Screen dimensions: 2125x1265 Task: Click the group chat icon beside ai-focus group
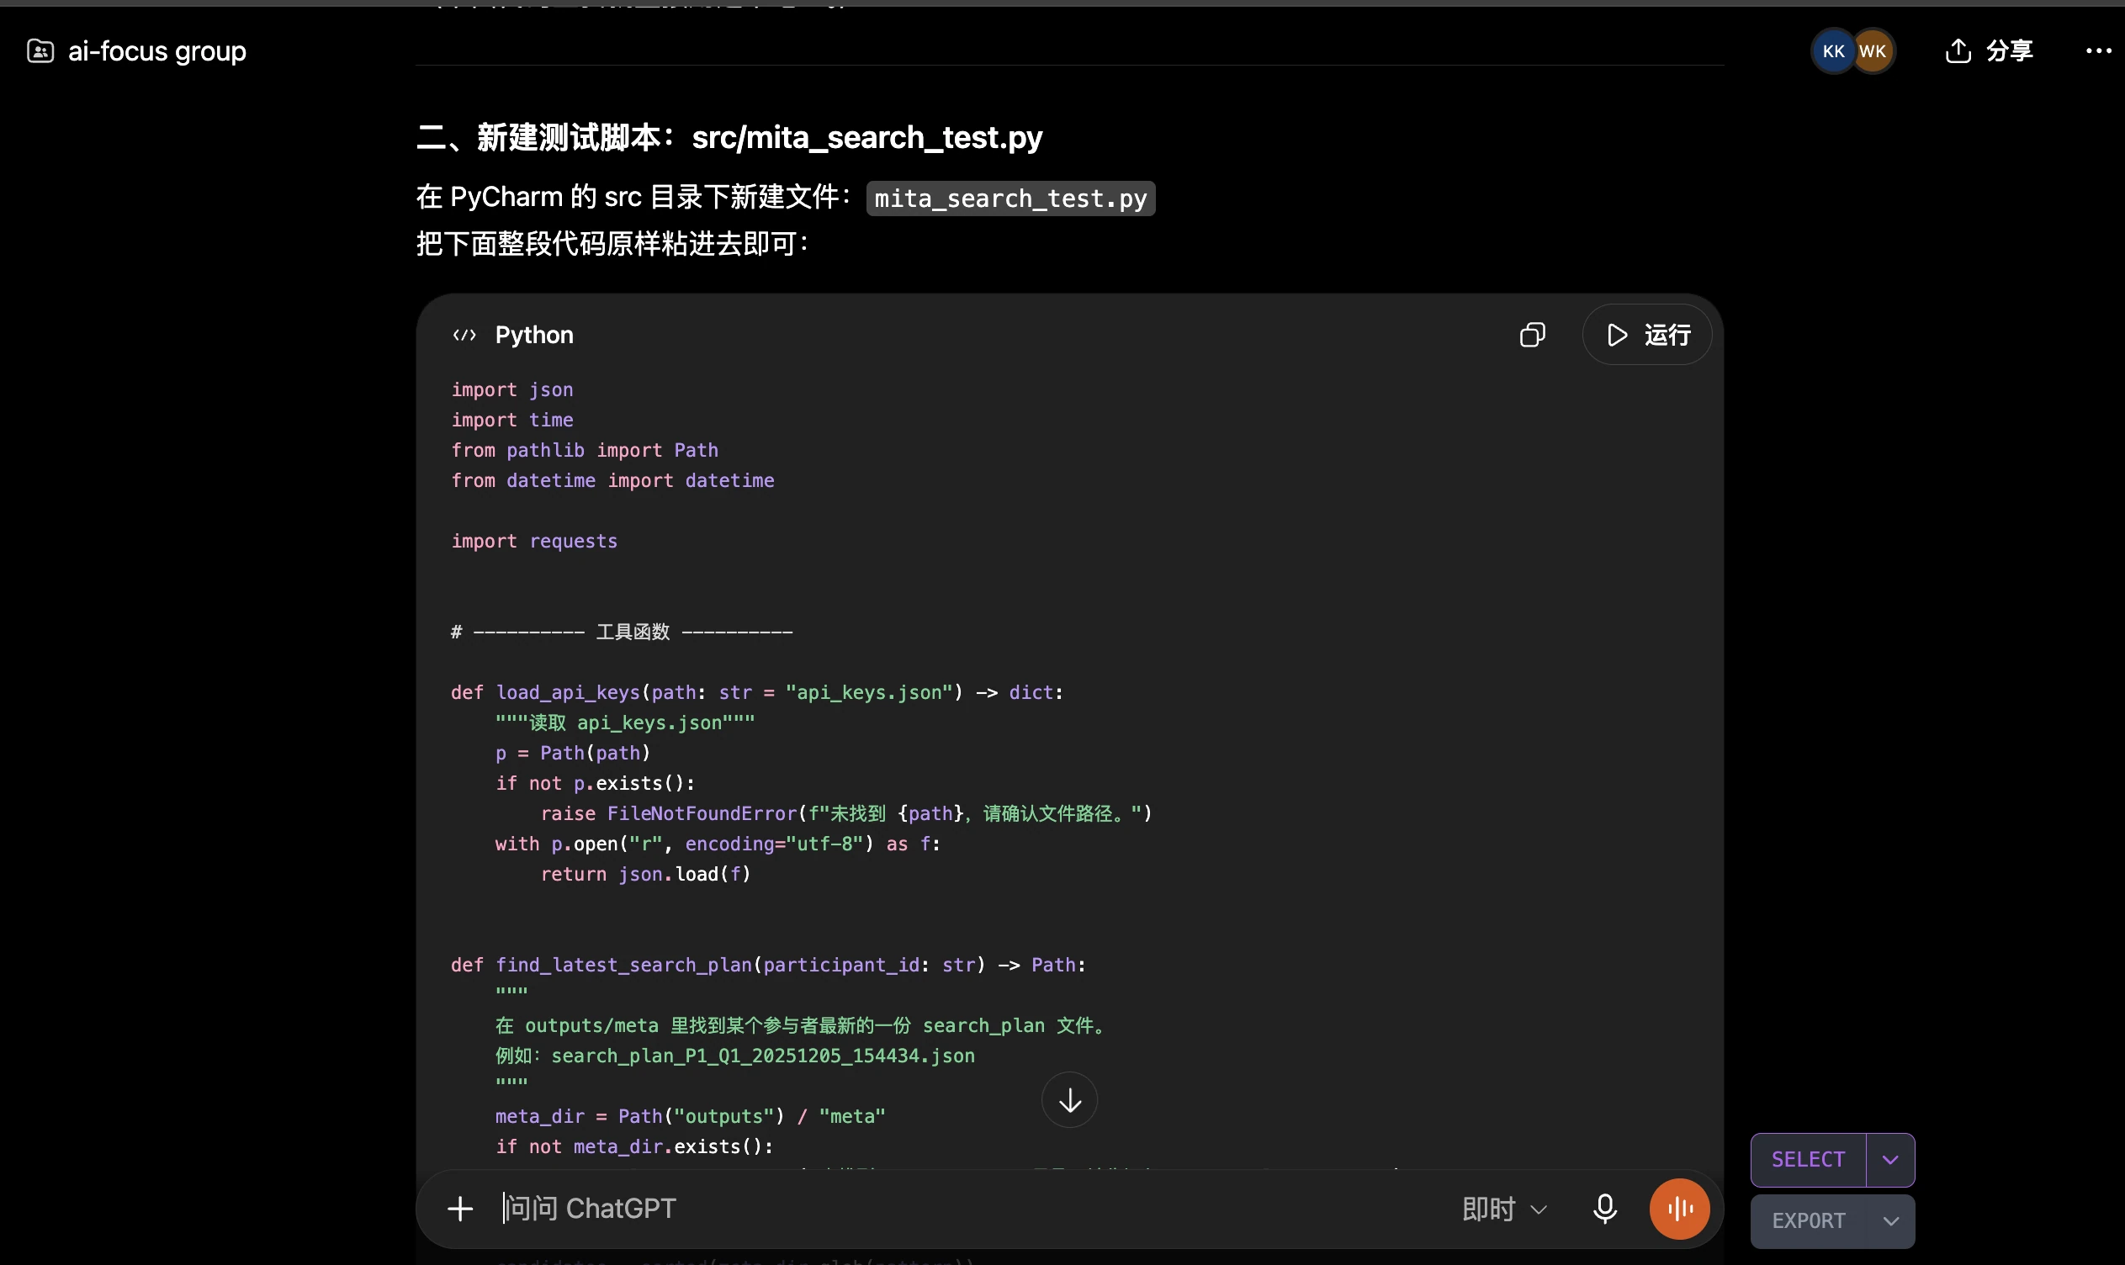pyautogui.click(x=40, y=51)
